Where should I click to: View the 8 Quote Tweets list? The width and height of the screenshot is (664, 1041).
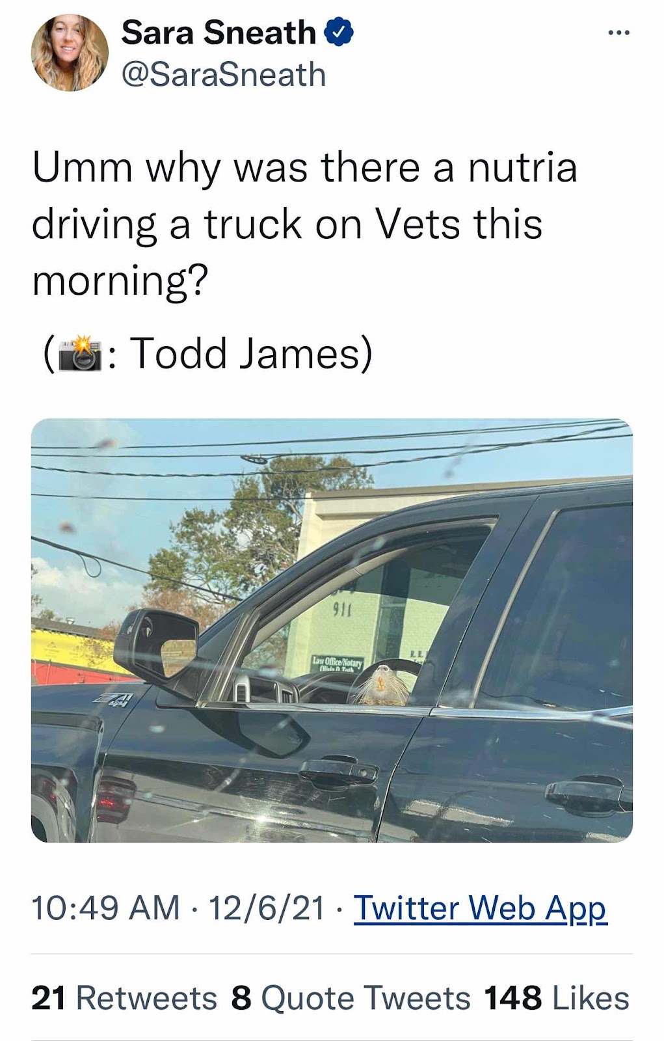(x=351, y=998)
